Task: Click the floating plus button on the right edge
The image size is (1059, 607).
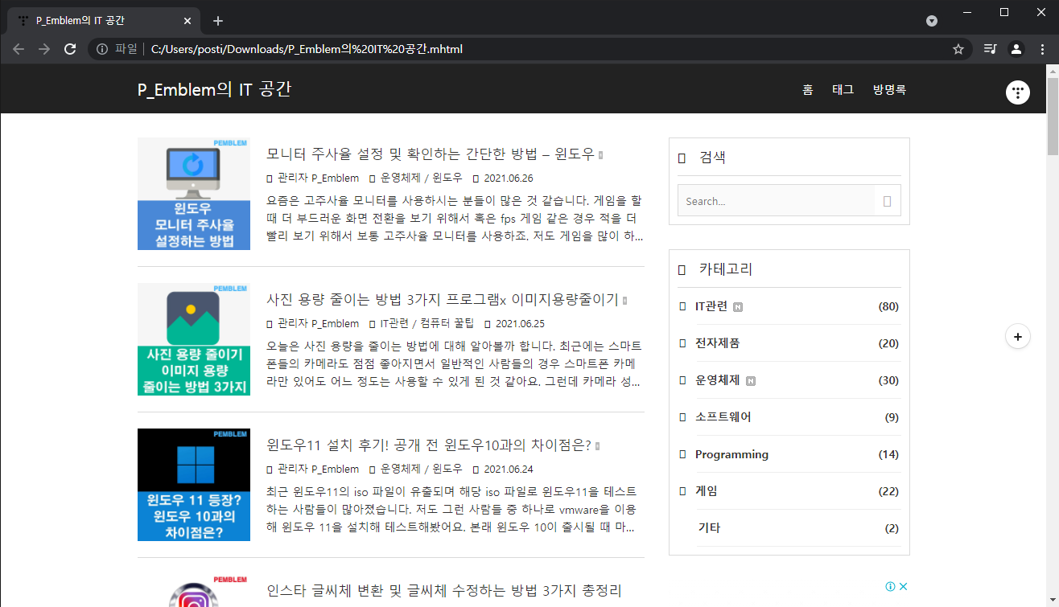Action: click(1018, 336)
